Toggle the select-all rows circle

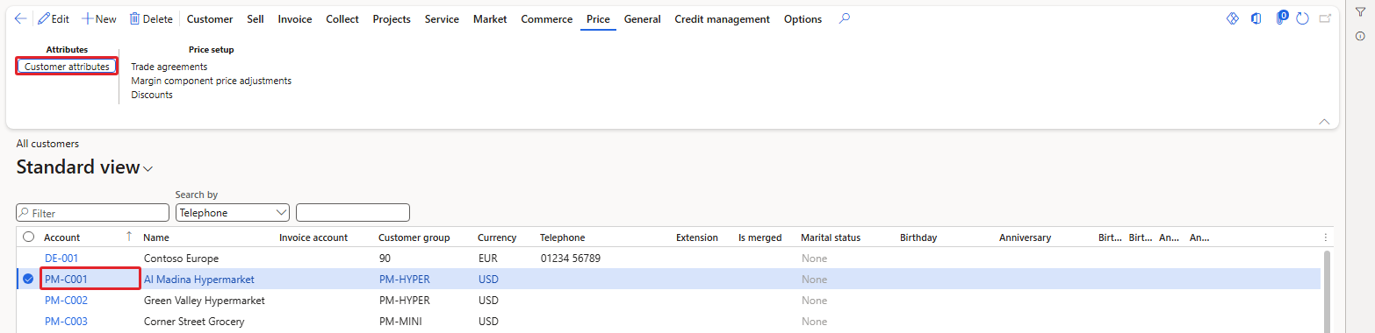(x=28, y=237)
